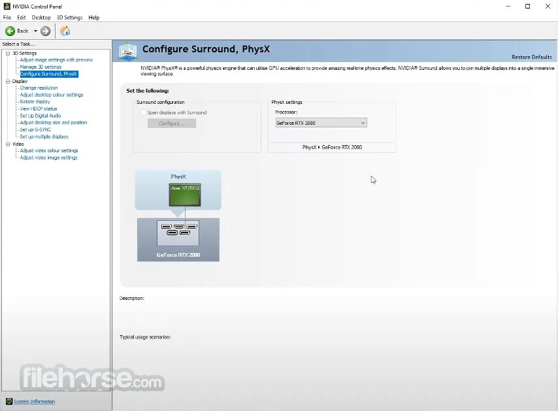Open Adjust desktop colour settings
The width and height of the screenshot is (558, 411).
(x=52, y=95)
